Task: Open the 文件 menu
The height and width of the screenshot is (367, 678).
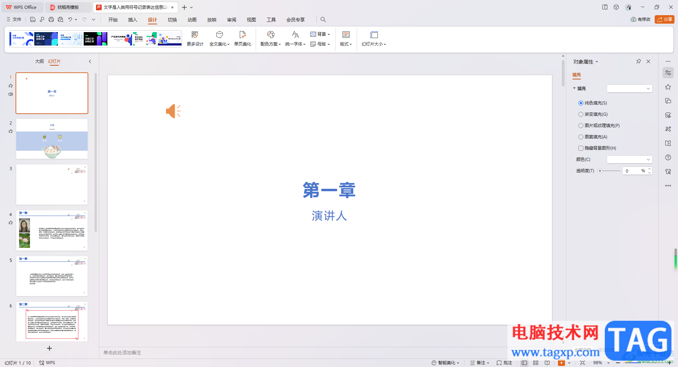Action: pos(14,20)
